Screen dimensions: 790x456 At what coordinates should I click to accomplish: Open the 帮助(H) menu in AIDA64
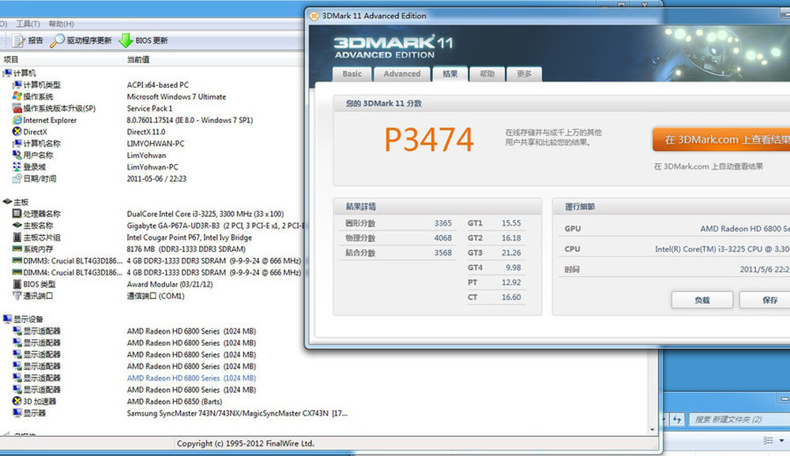click(x=62, y=24)
